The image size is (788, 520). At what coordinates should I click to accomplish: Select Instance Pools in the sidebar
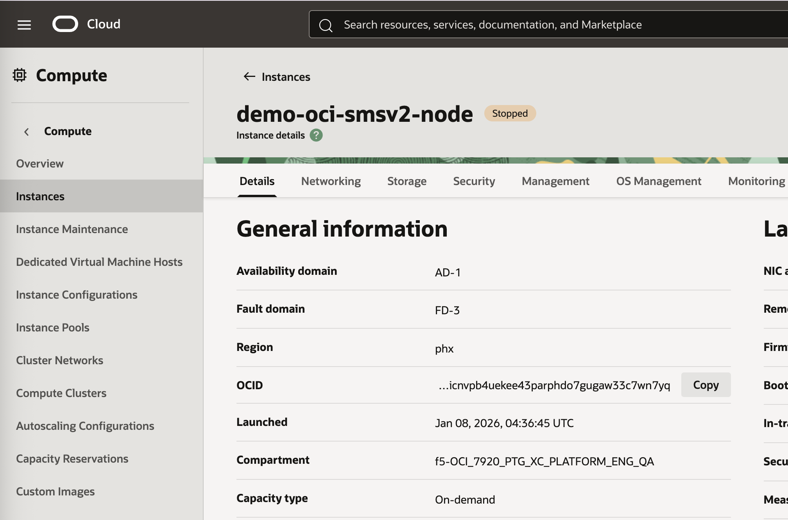pos(52,327)
